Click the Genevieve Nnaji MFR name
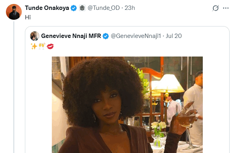 coord(71,36)
